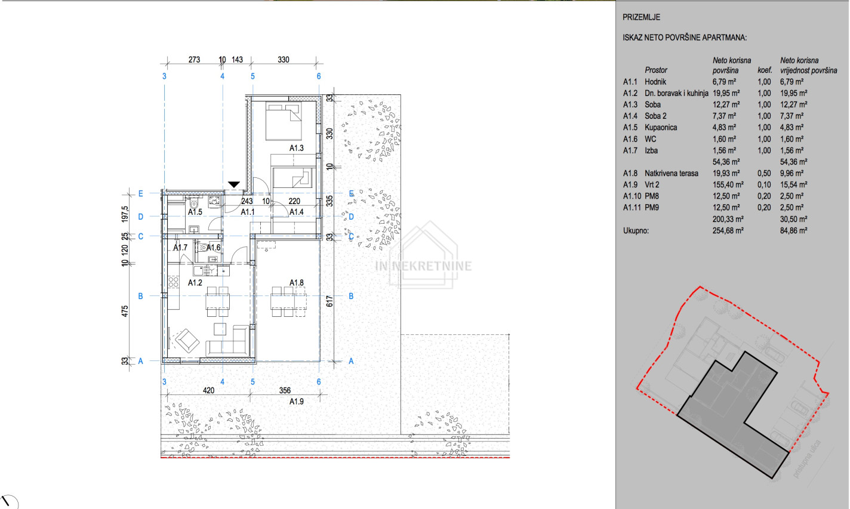Click the parked car symbol on site plan
850x509 pixels.
774,355
